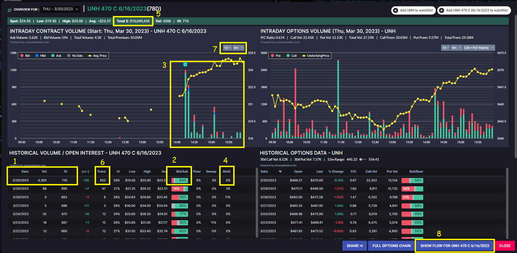Viewport: 517px width, 253px height.
Task: Click the 59% Bull/Bear bar for 3/30/2023
Action: (412, 180)
